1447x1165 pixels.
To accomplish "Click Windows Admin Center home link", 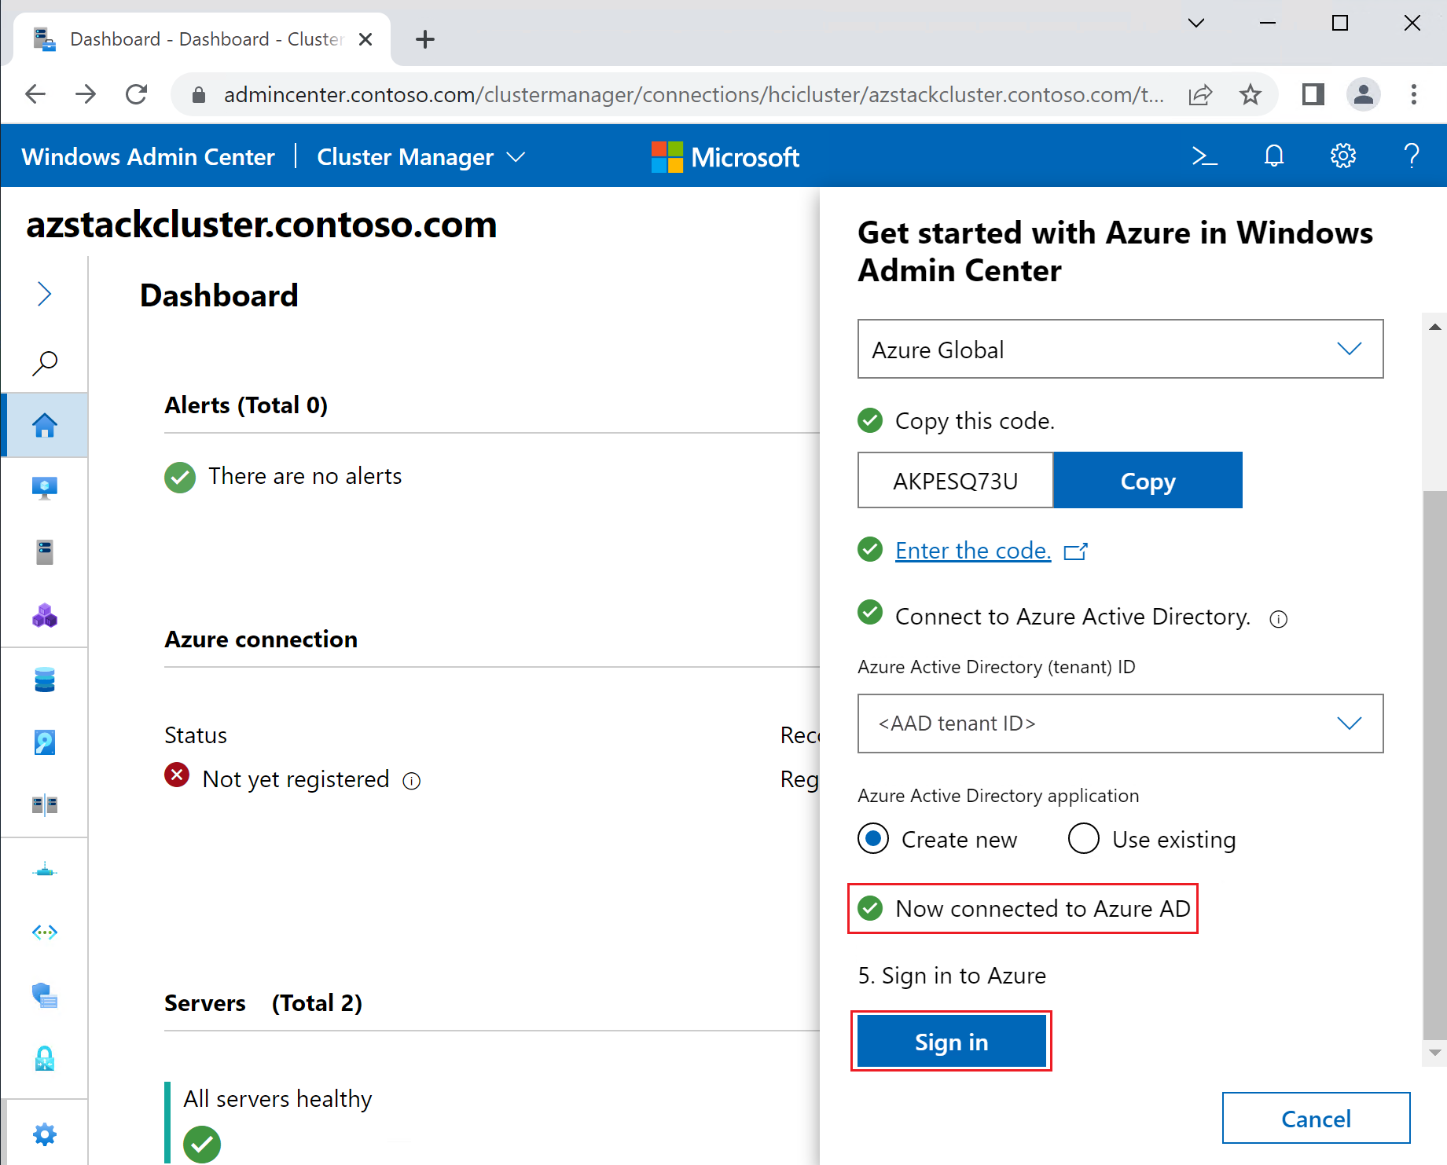I will 148,157.
